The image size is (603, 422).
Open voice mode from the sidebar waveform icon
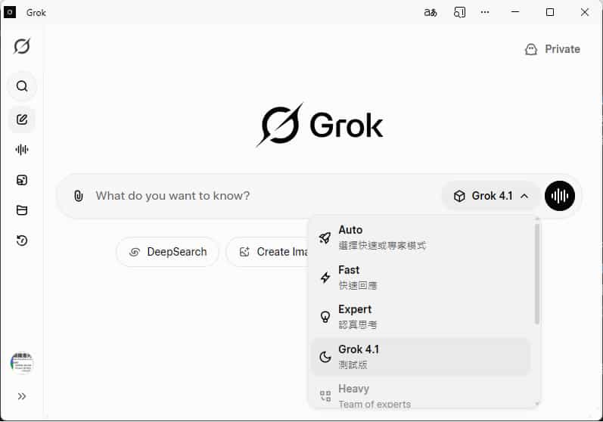click(x=22, y=150)
